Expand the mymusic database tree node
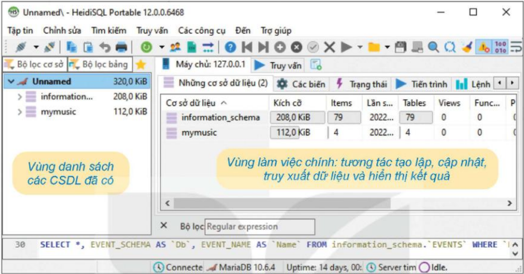 click(19, 112)
